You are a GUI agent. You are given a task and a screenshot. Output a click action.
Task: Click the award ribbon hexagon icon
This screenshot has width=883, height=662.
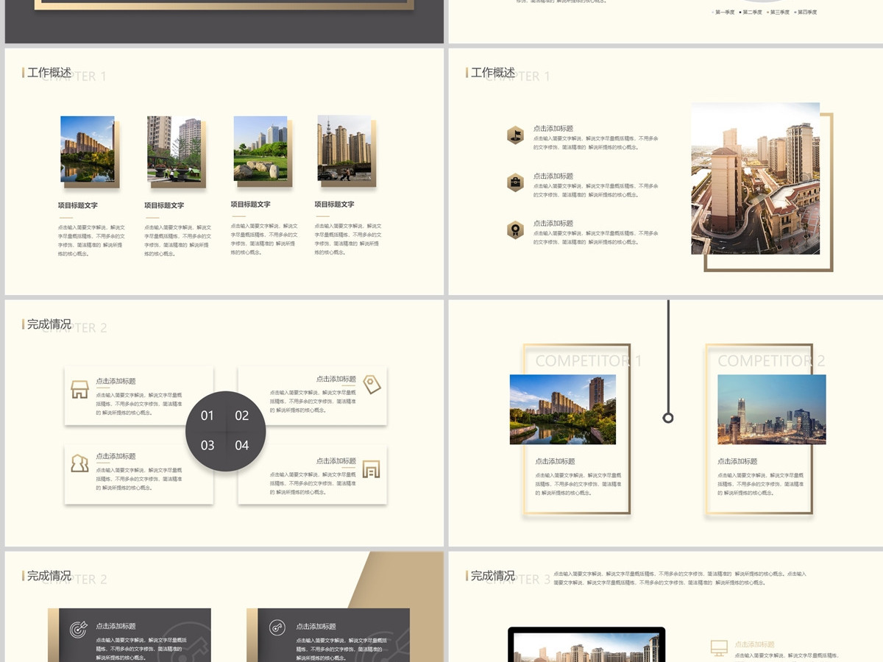tap(516, 230)
